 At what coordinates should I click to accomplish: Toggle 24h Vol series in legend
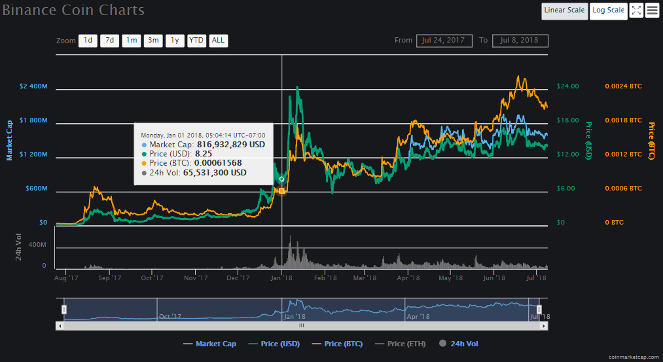(459, 344)
